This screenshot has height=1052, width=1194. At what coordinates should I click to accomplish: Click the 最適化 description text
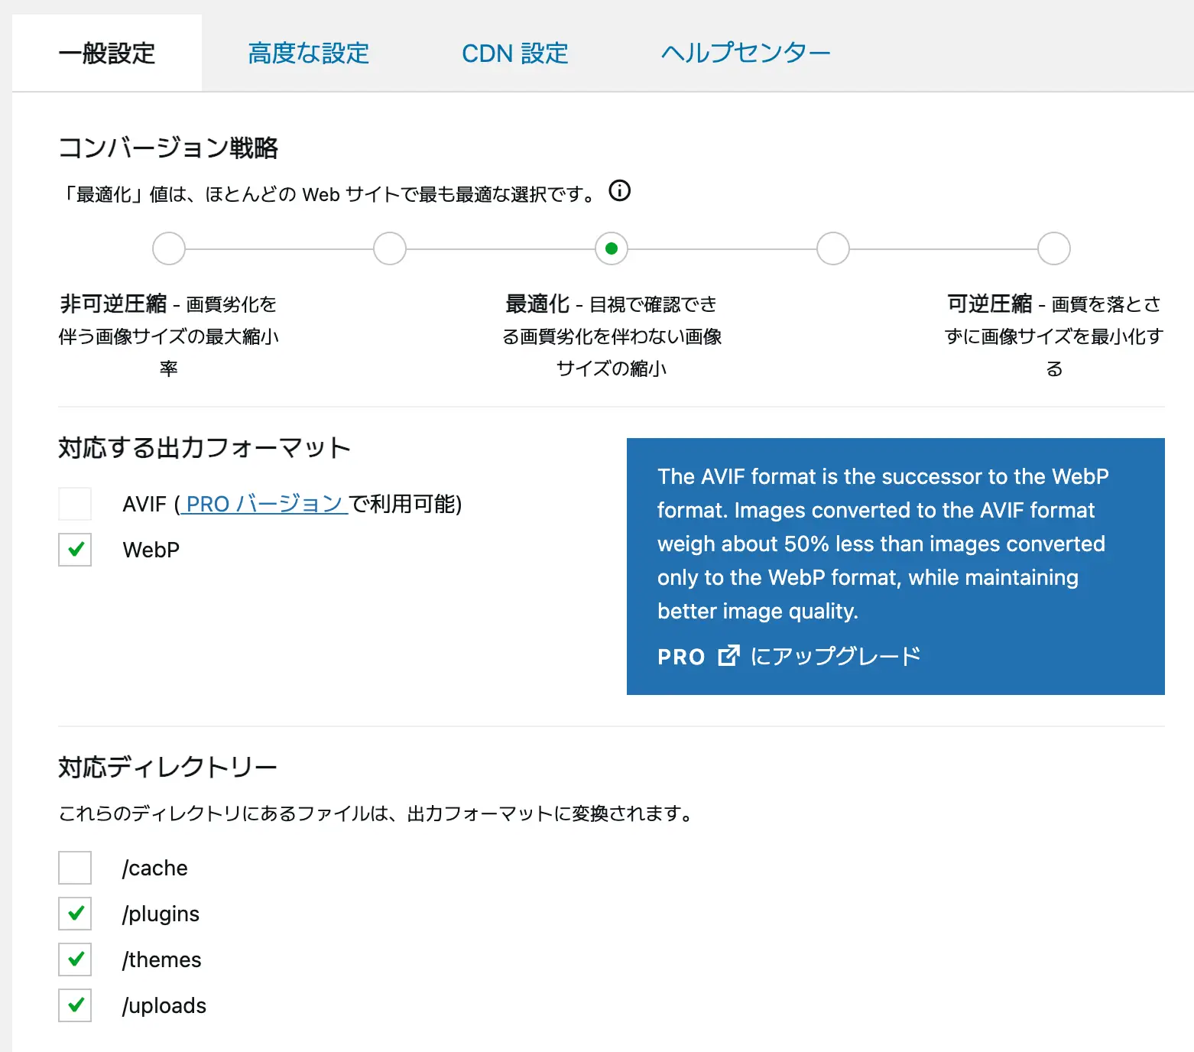[612, 336]
